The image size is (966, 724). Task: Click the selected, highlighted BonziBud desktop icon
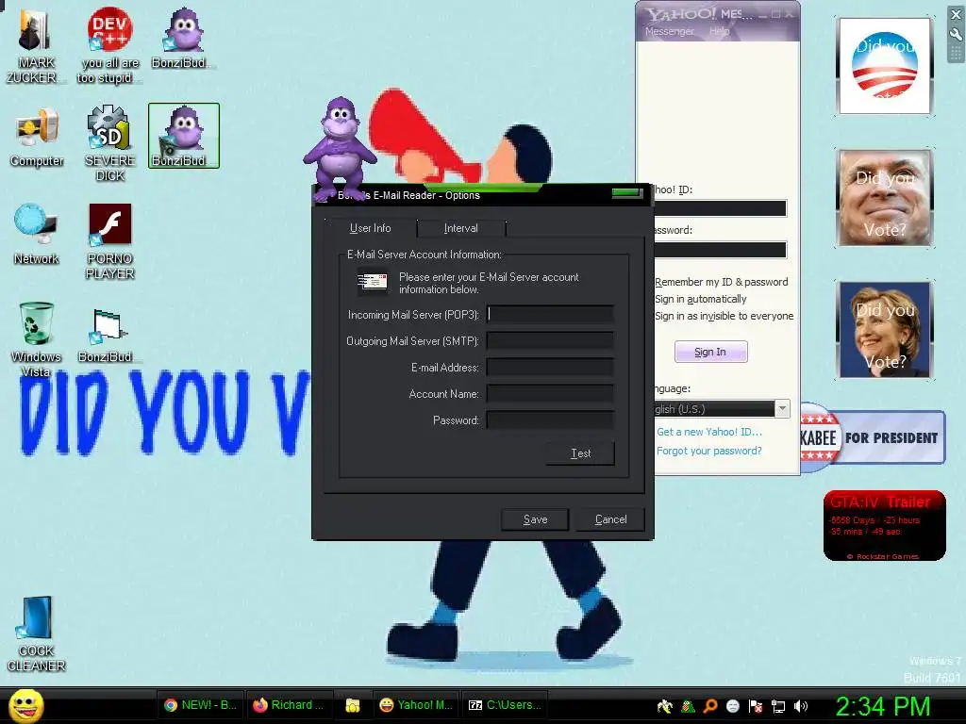pyautogui.click(x=184, y=136)
